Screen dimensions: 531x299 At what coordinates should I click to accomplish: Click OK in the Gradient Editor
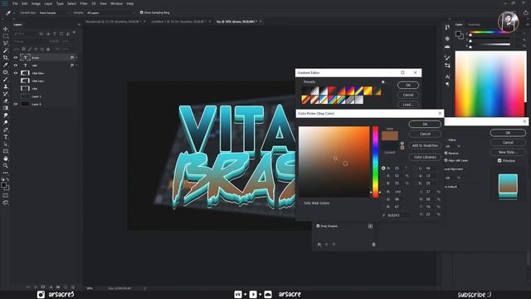click(408, 85)
